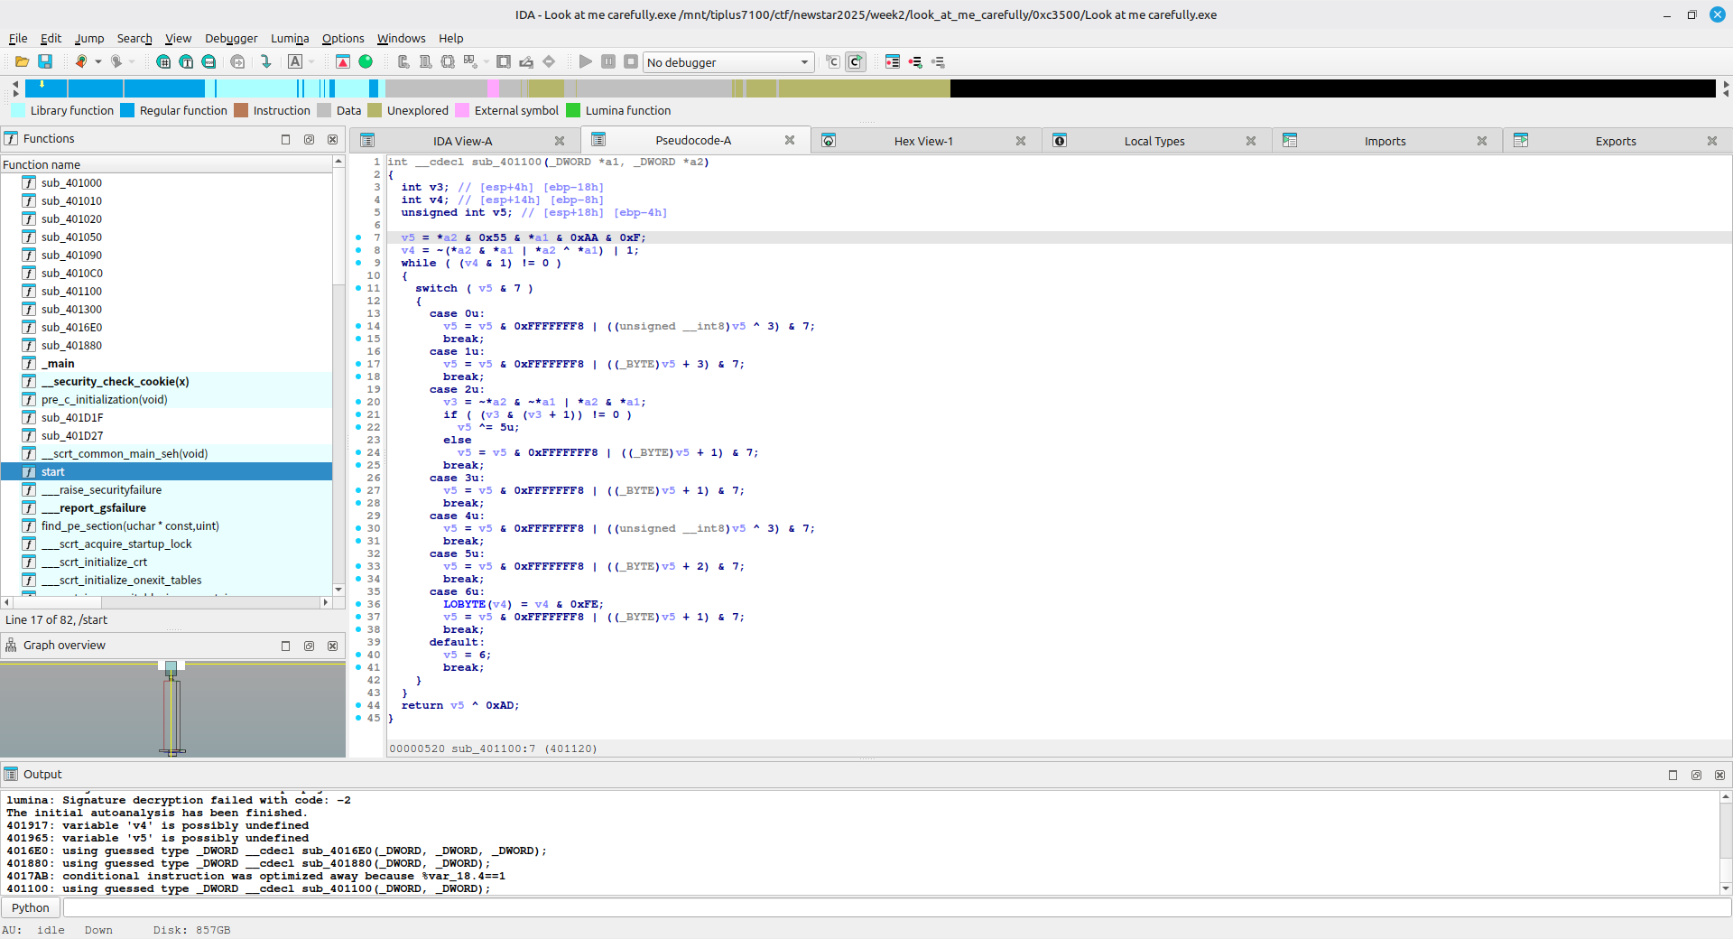Open the No debugger dropdown
Image resolution: width=1733 pixels, height=939 pixels.
(804, 62)
